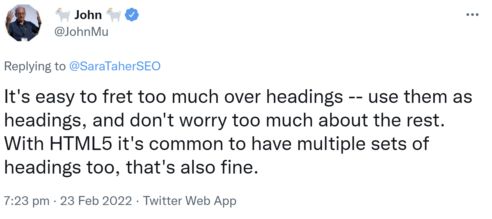This screenshot has height=219, width=492.
Task: Click the goat emoji before John's name
Action: tap(63, 15)
